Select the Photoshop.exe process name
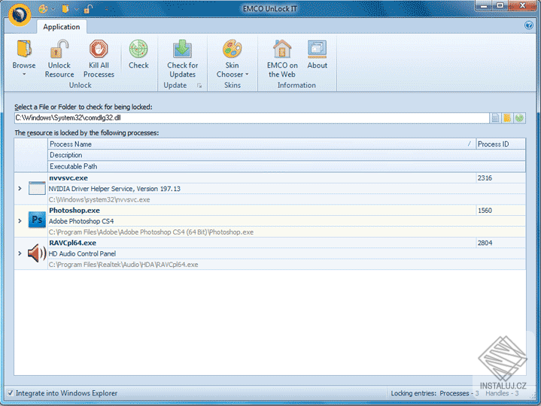The image size is (541, 406). pyautogui.click(x=74, y=211)
